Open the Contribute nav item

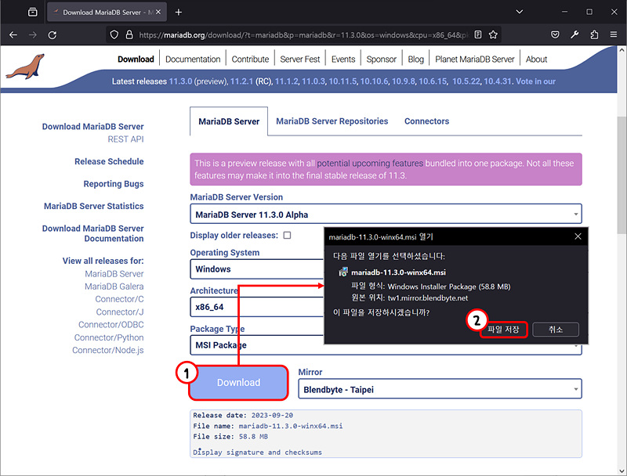[x=250, y=59]
